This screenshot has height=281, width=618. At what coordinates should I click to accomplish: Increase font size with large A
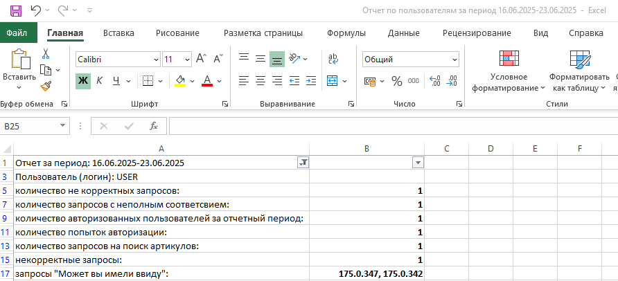201,59
